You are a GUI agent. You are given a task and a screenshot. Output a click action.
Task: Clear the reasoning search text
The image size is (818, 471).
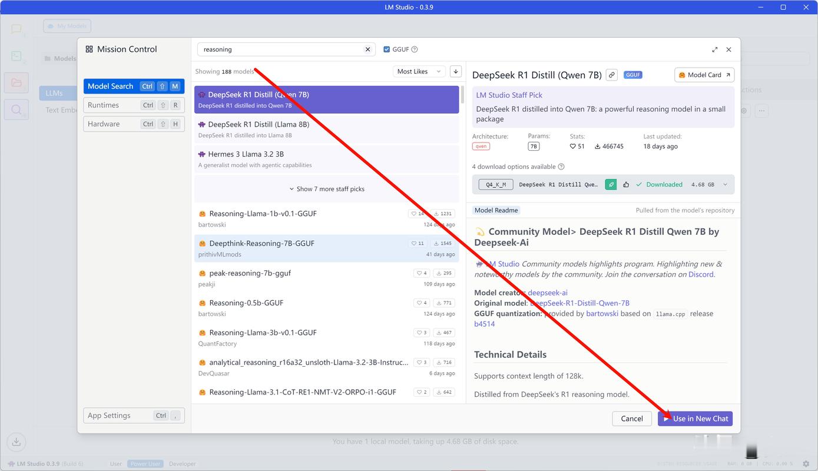tap(367, 49)
